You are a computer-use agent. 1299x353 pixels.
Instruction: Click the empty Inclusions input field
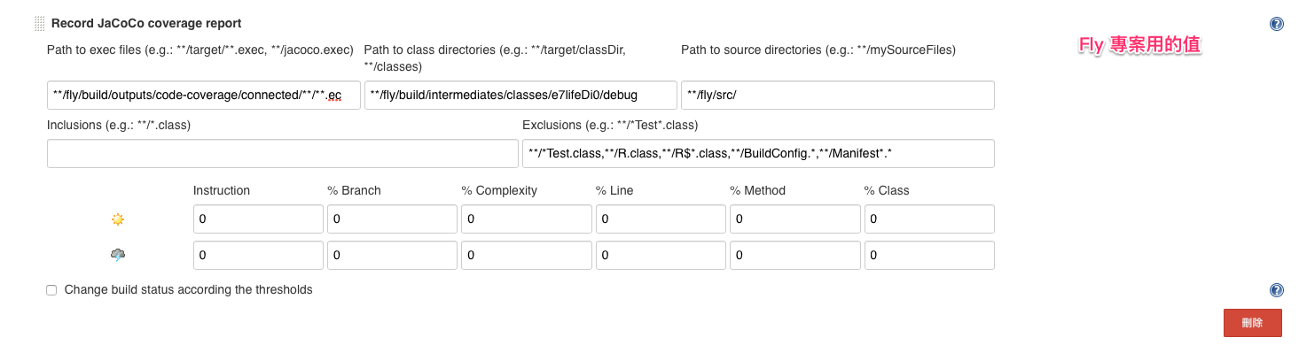283,153
